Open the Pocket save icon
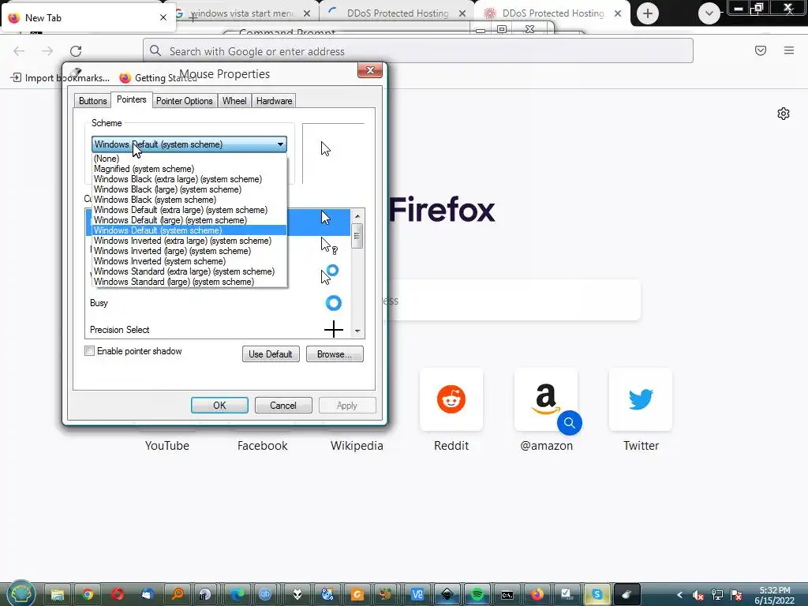The height and width of the screenshot is (606, 808). [x=761, y=50]
